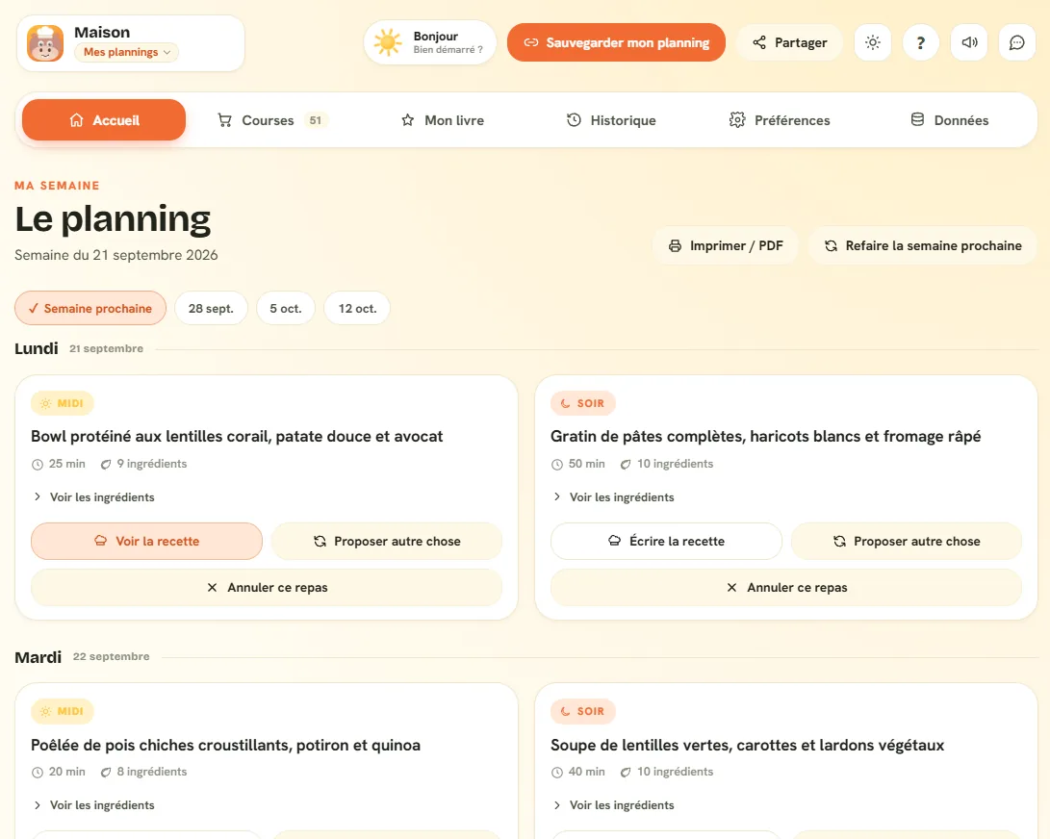Screen dimensions: 1050x839
Task: Click the Le planning page heading
Action: [113, 219]
